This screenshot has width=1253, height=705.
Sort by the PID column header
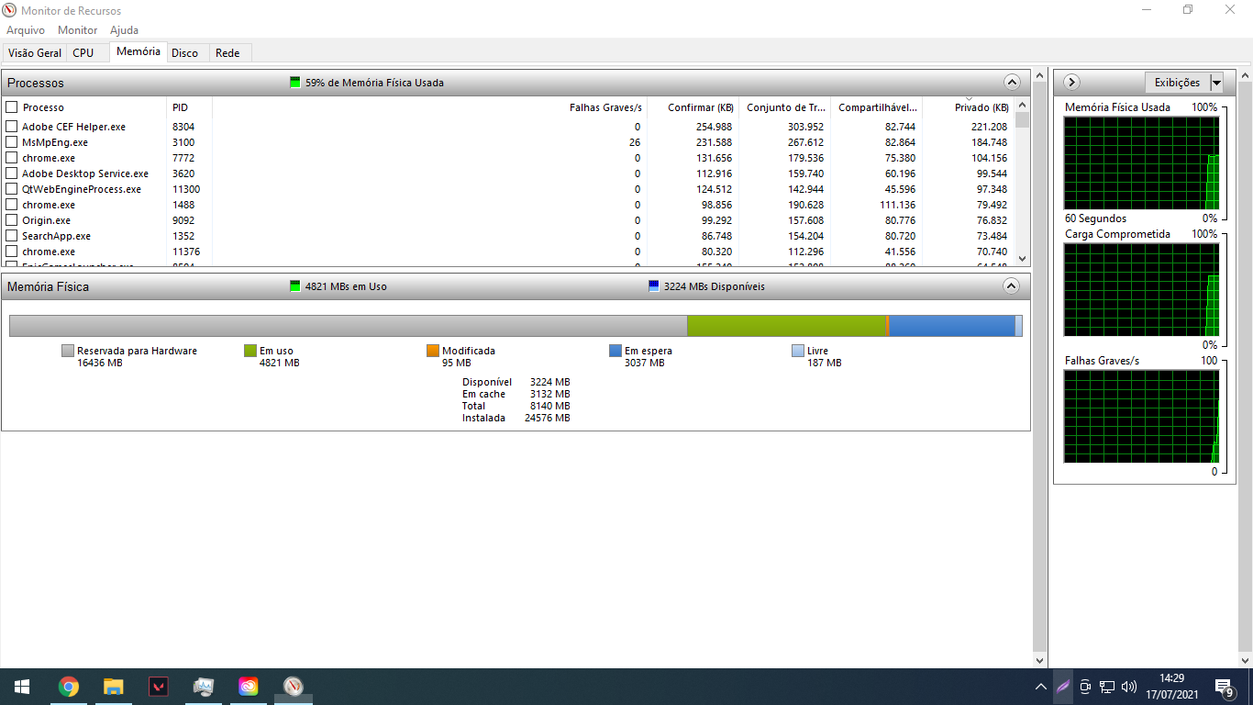tap(189, 107)
